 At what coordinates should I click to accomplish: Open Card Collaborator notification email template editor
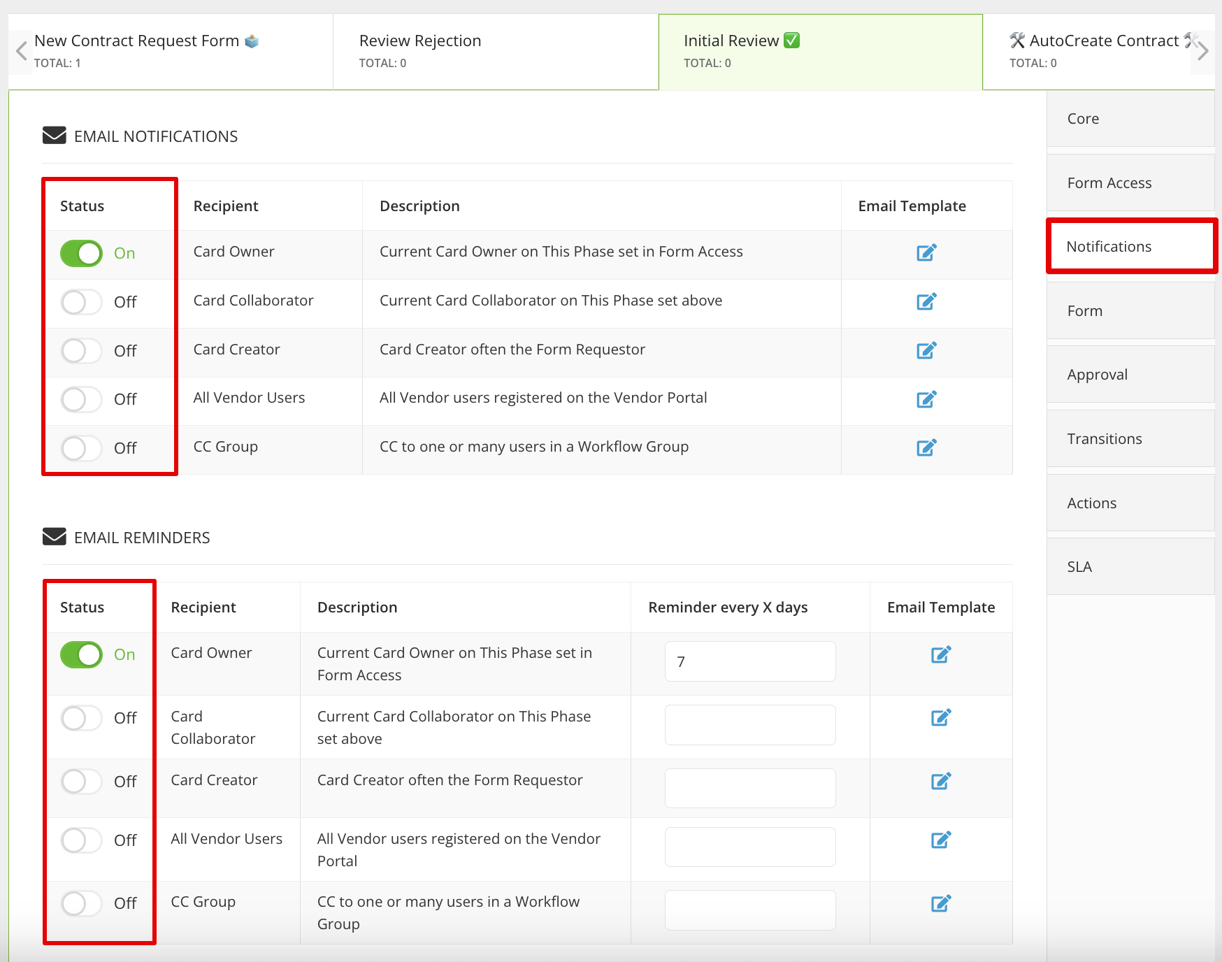point(926,301)
